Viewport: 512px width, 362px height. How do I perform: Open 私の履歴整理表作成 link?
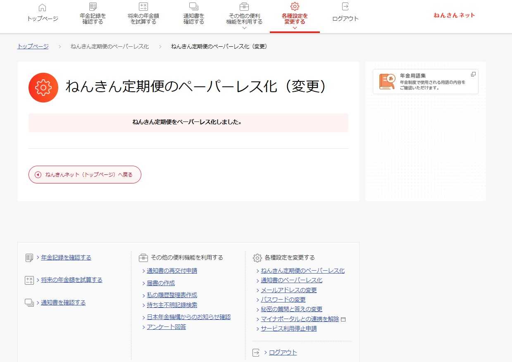pyautogui.click(x=172, y=295)
